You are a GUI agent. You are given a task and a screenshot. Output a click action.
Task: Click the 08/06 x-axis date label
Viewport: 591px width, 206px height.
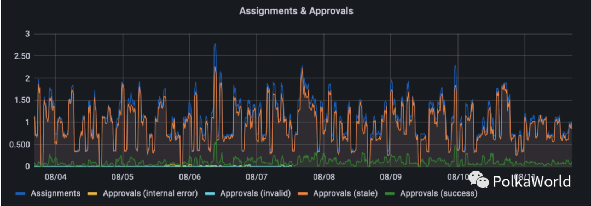(x=189, y=176)
